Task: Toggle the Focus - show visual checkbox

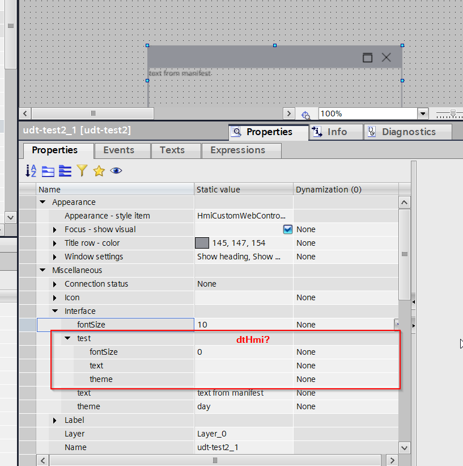Action: tap(288, 229)
